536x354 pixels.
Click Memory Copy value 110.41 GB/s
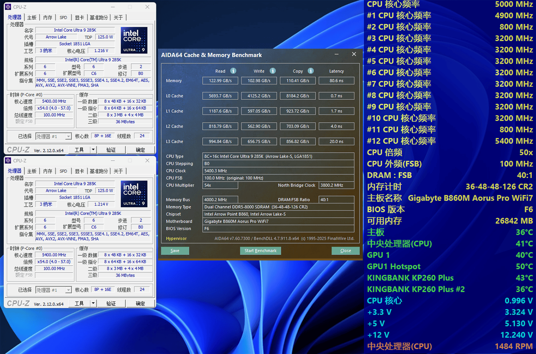coord(298,81)
